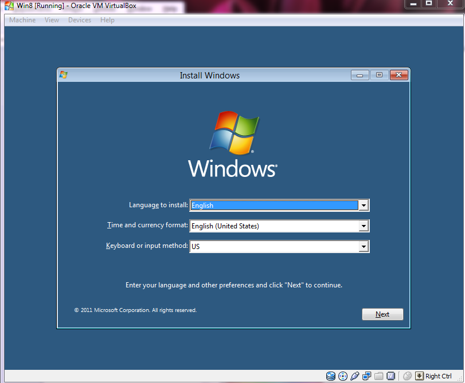The width and height of the screenshot is (465, 383).
Task: Click the VirtualBox window resize grip
Action: click(x=460, y=378)
